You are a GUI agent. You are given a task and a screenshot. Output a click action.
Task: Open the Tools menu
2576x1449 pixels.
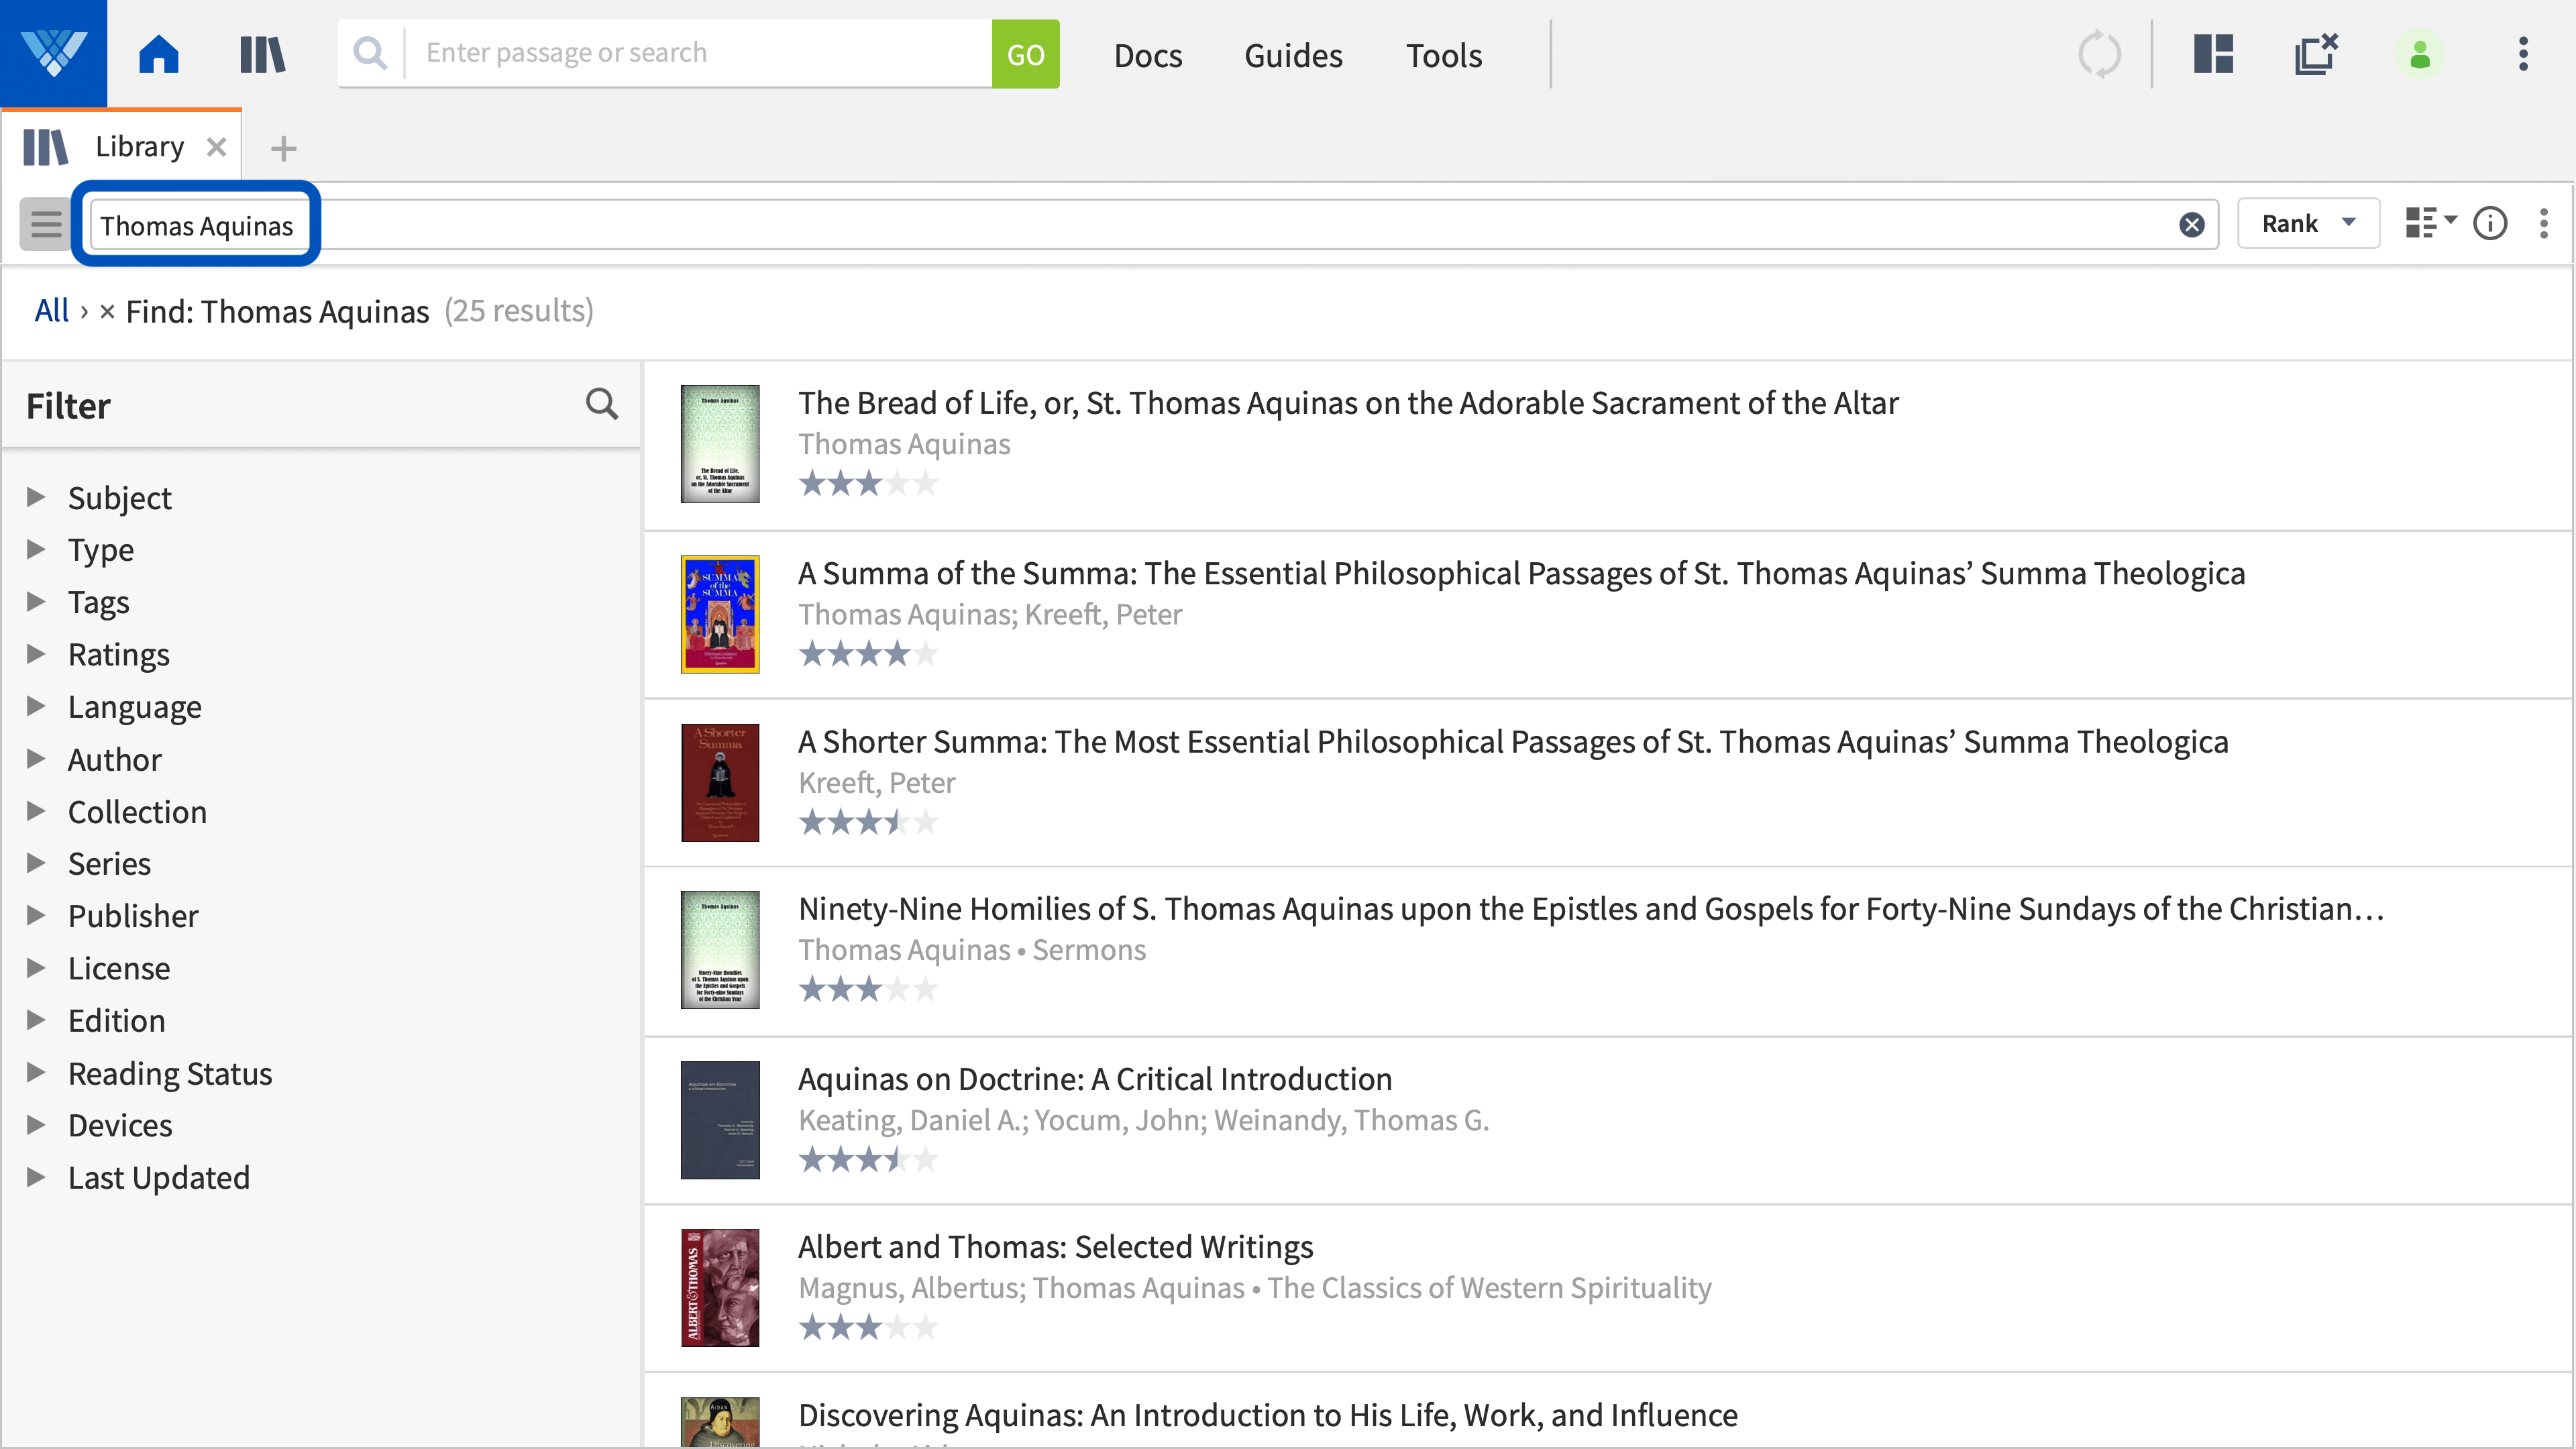click(x=1444, y=55)
